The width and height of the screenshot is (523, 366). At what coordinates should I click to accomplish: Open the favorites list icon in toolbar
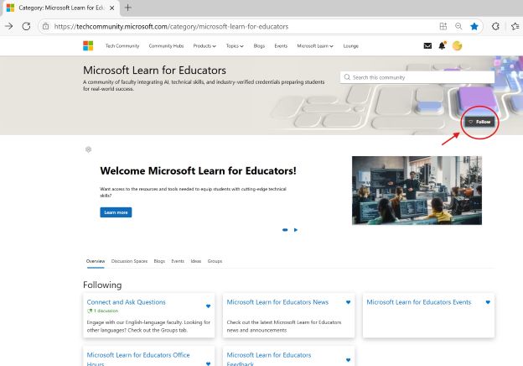[x=515, y=26]
